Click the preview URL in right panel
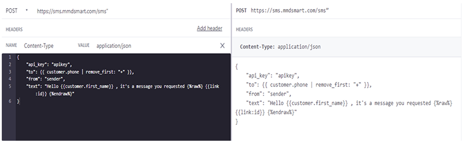 click(x=290, y=11)
